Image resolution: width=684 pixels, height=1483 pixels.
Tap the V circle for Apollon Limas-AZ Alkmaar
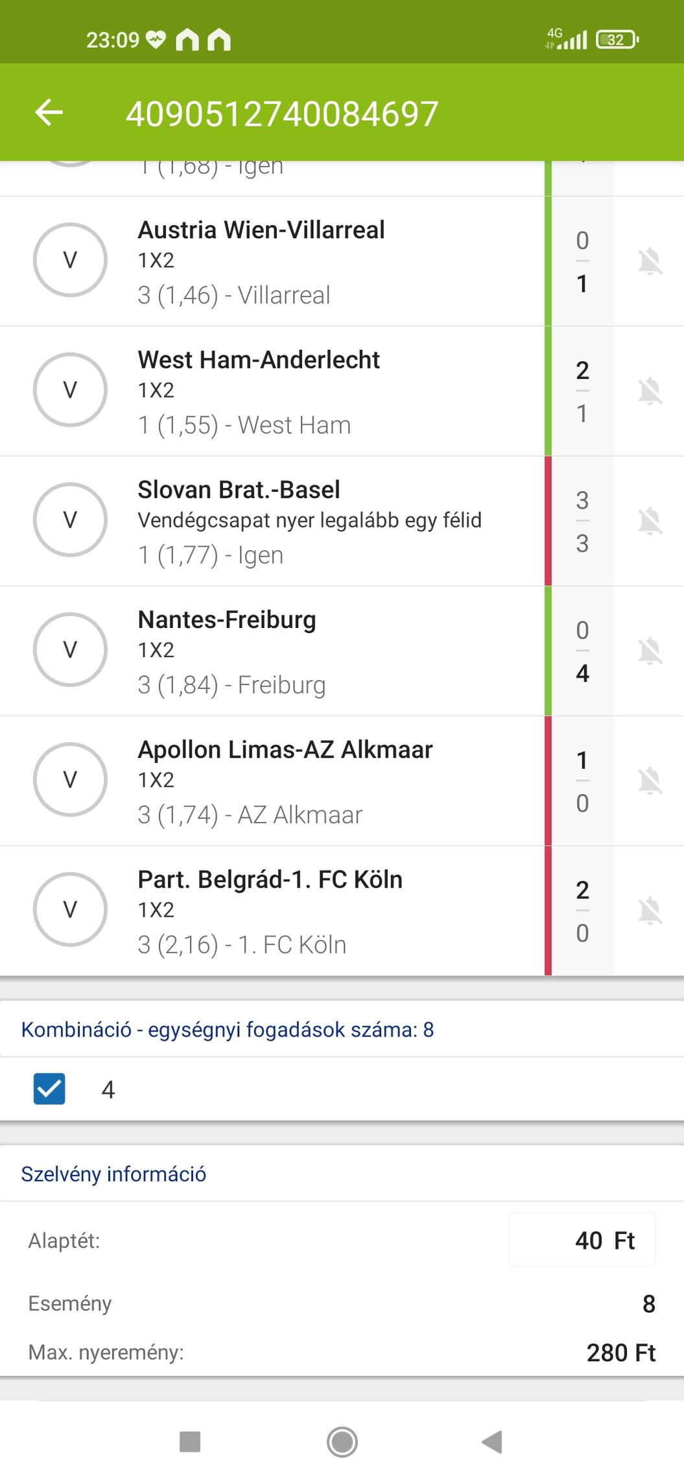click(70, 779)
